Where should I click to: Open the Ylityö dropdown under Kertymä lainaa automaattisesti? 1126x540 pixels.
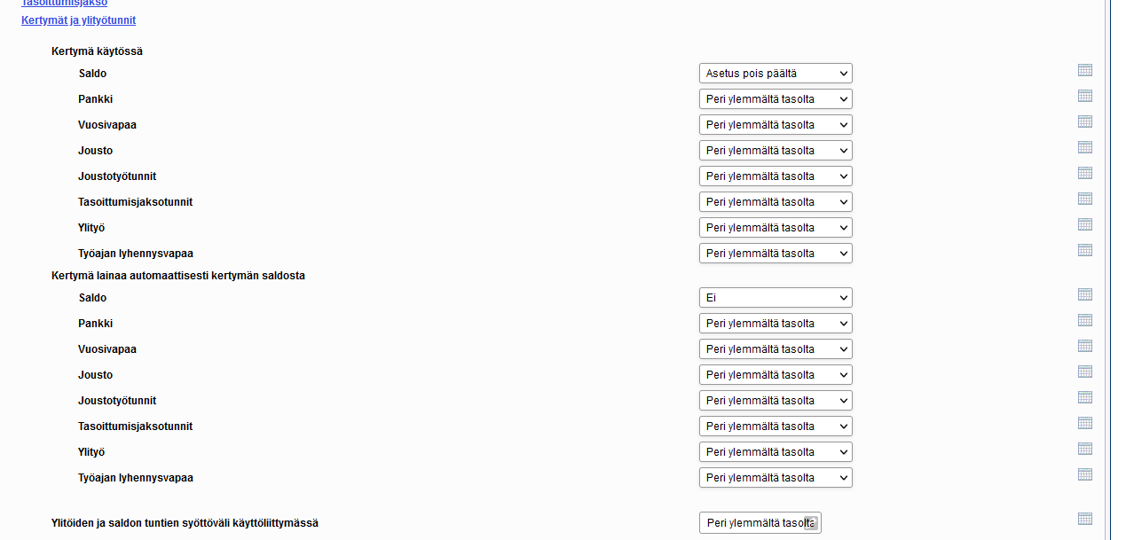tap(776, 452)
